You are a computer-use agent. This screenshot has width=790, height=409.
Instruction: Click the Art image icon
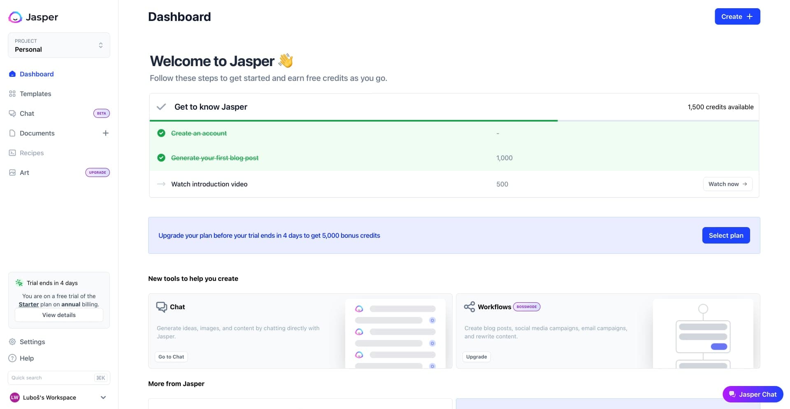point(12,172)
